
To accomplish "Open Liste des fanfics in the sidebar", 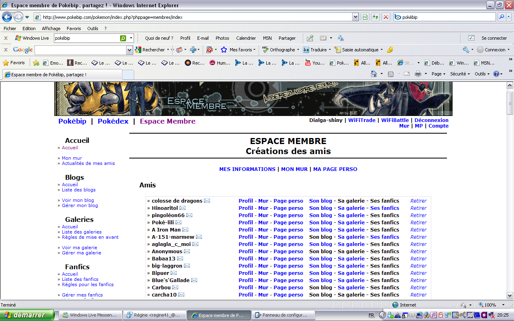I will [x=80, y=279].
